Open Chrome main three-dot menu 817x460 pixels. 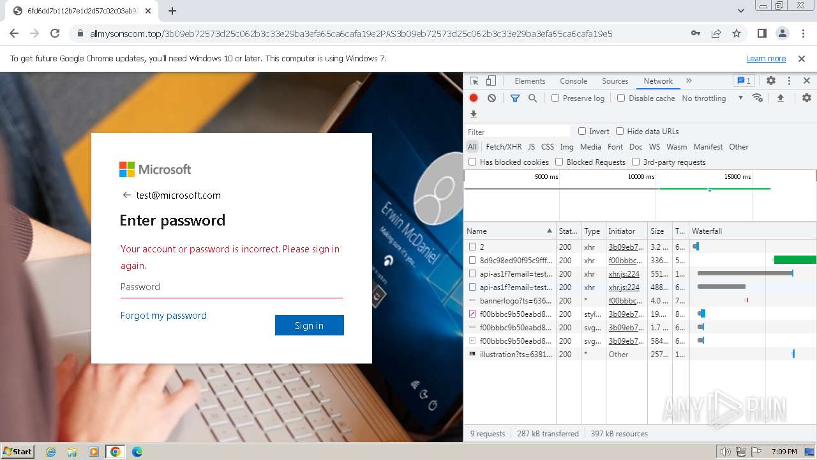tap(802, 33)
